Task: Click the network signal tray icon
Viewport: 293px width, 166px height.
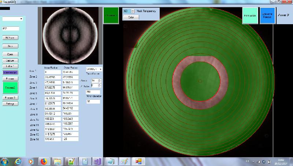Action: (x=259, y=162)
